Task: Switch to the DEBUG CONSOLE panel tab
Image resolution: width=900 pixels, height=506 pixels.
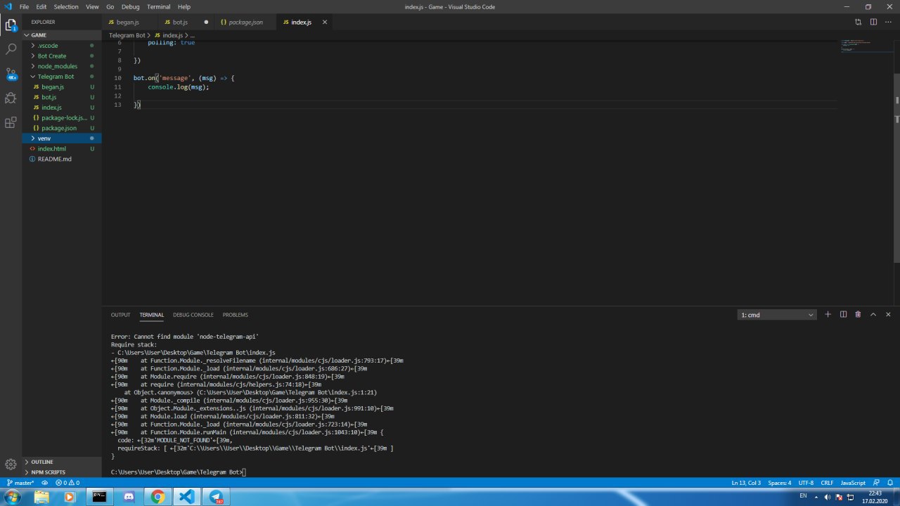Action: (x=193, y=315)
